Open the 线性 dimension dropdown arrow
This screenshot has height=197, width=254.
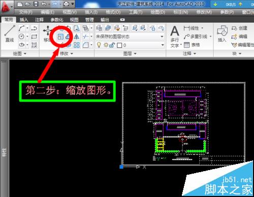tap(202, 28)
